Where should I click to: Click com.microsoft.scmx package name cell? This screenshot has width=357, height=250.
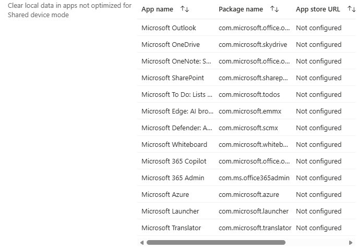coord(248,128)
